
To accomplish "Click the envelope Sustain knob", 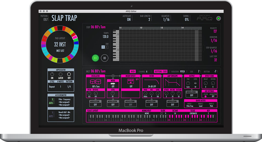I will coord(179,93).
